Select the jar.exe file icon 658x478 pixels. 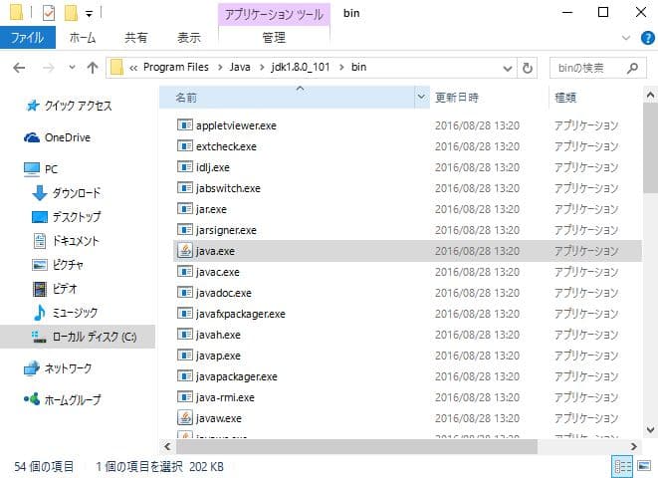pos(184,208)
